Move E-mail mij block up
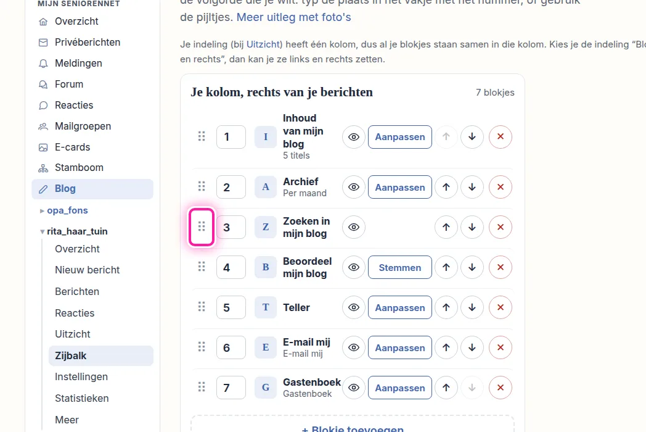 [x=446, y=347]
